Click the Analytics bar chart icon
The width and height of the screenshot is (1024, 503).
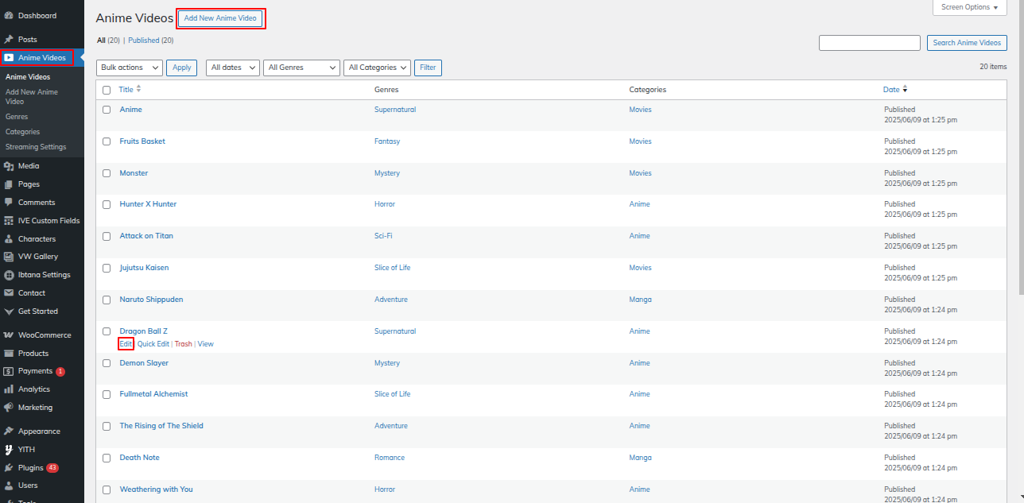click(9, 389)
